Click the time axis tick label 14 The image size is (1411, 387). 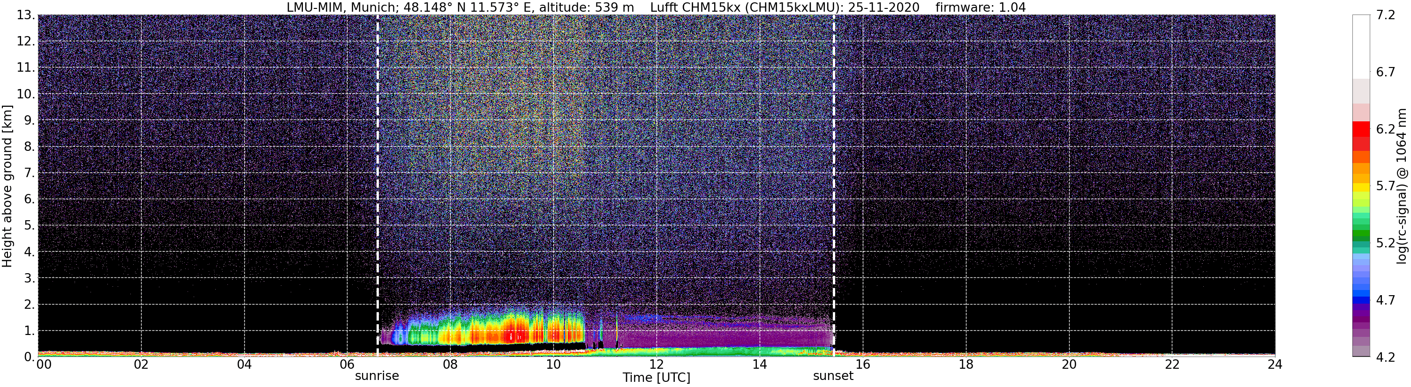(x=760, y=365)
